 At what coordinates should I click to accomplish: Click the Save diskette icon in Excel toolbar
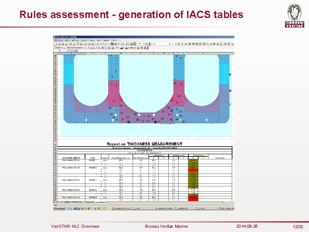63,44
